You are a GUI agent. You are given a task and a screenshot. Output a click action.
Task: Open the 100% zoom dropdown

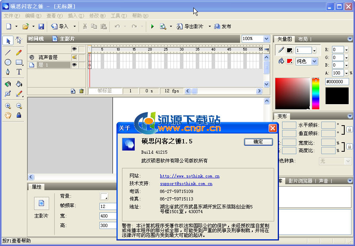[266, 39]
